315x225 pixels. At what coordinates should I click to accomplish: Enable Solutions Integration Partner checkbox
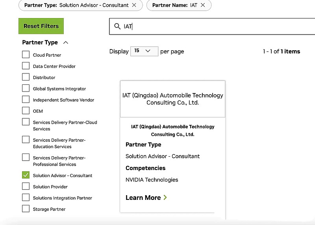tap(26, 198)
